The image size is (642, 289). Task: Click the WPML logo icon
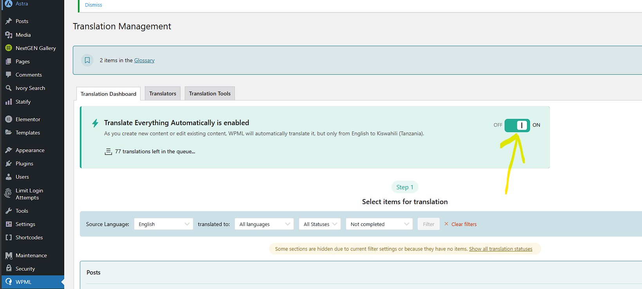[9, 282]
